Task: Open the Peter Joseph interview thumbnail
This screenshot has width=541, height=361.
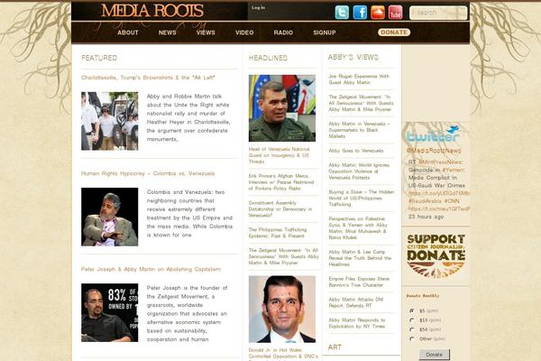Action: [110, 312]
